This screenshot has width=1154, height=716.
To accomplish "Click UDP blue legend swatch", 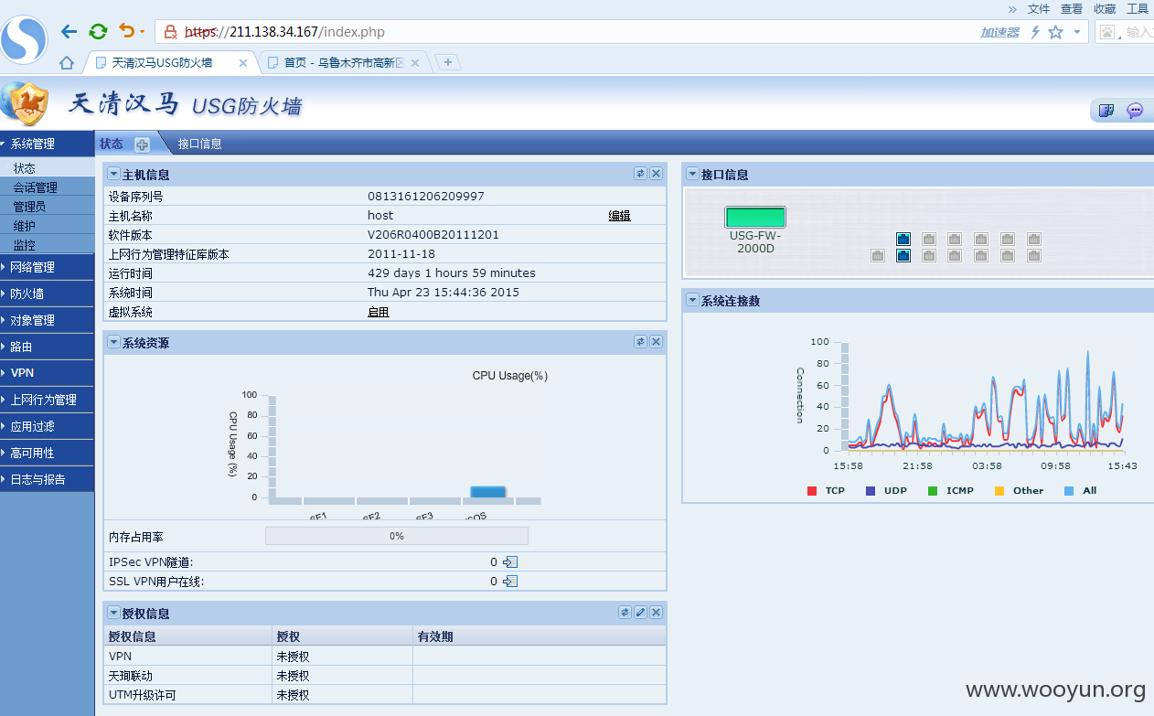I will pos(871,491).
